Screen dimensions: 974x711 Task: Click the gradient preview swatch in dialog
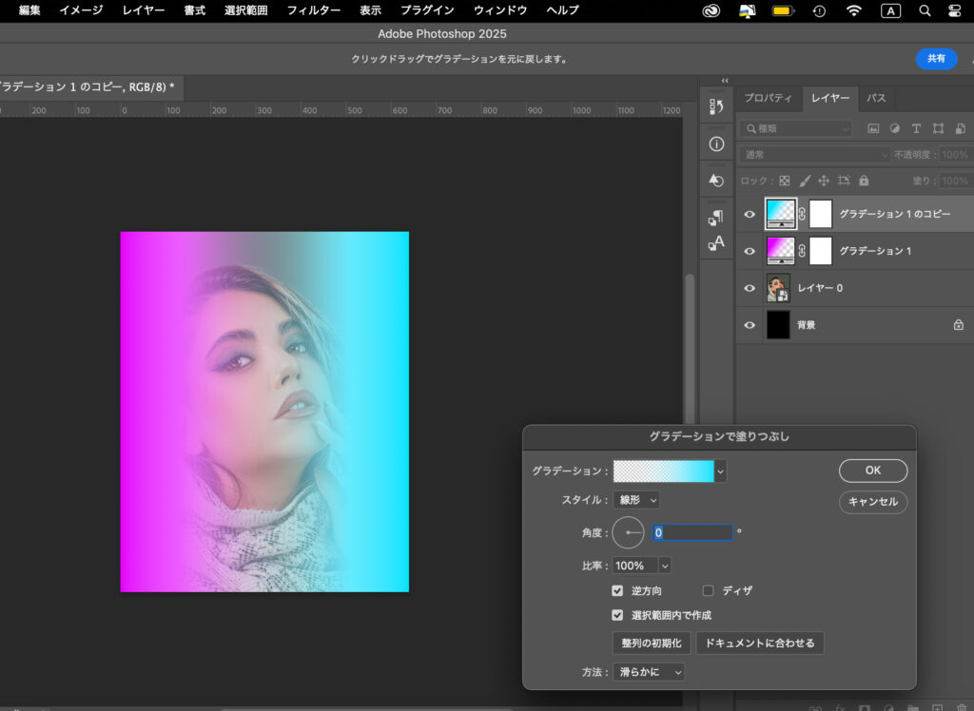pyautogui.click(x=663, y=471)
